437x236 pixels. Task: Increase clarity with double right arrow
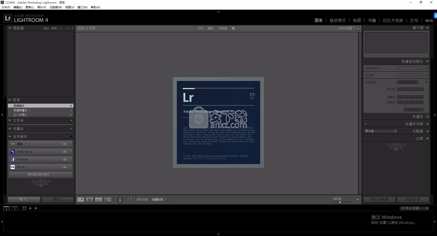point(420,97)
